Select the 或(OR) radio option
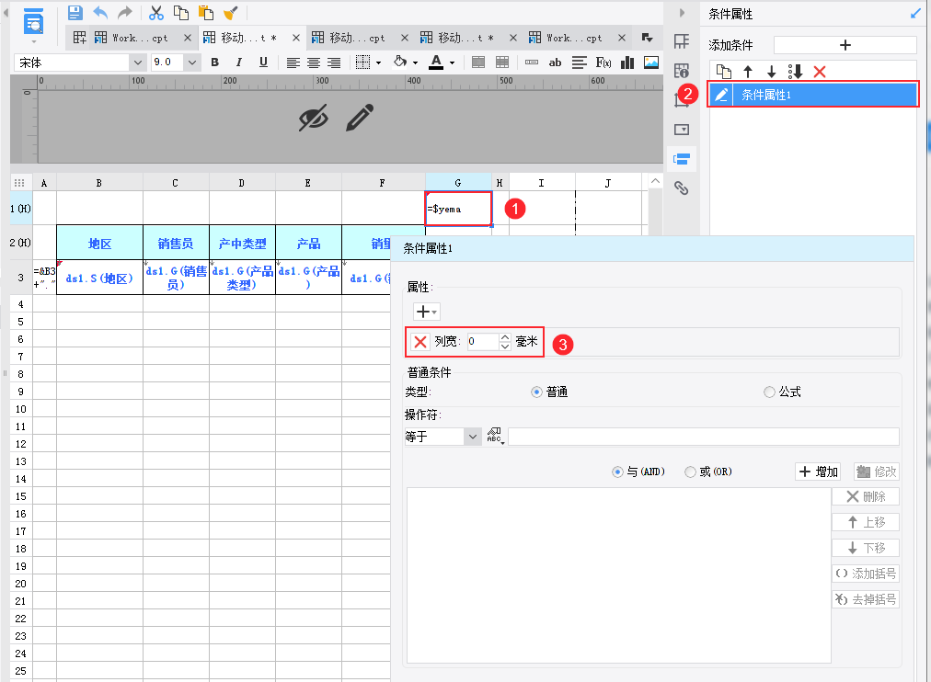This screenshot has height=682, width=931. 691,472
